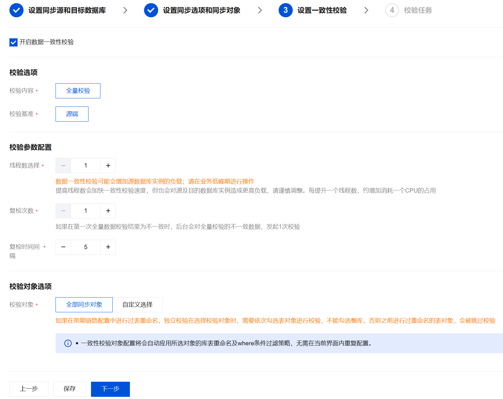Increase 线程数选择 with plus button
Image resolution: width=503 pixels, height=399 pixels.
pos(108,166)
